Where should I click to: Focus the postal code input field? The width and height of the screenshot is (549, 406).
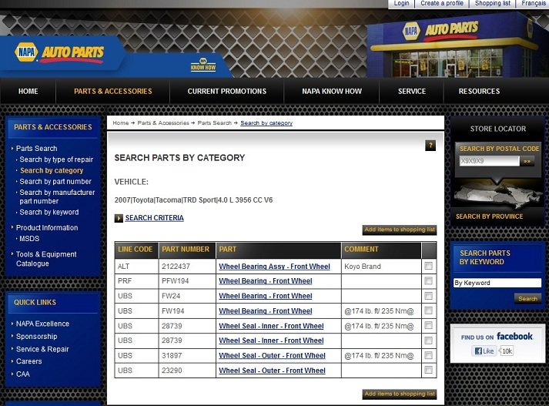489,161
